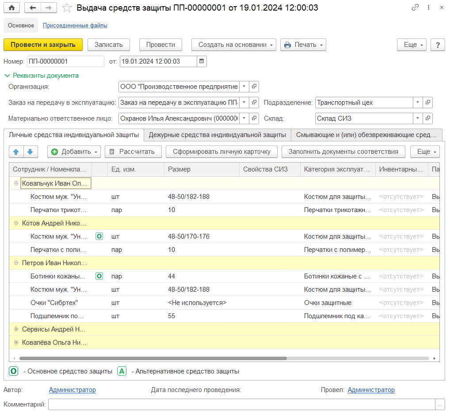Image resolution: width=450 pixels, height=415 pixels.
Task: Copy the document link via chain icon
Action: point(415,8)
